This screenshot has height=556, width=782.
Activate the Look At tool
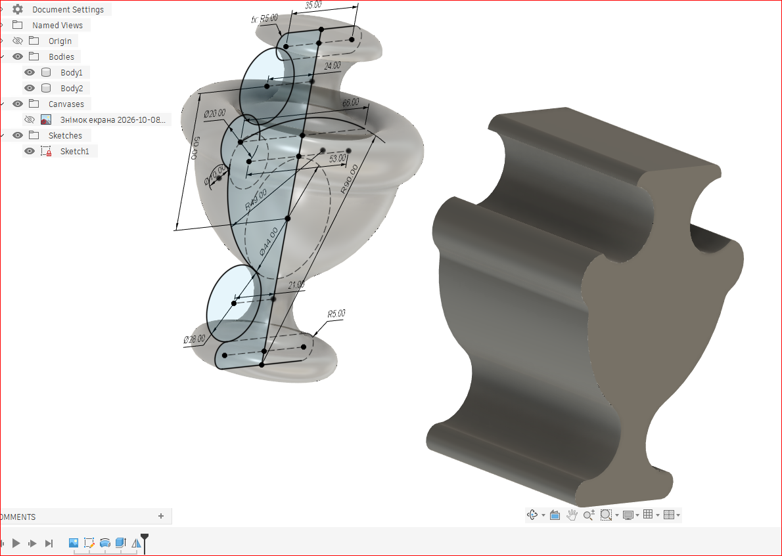pyautogui.click(x=555, y=515)
